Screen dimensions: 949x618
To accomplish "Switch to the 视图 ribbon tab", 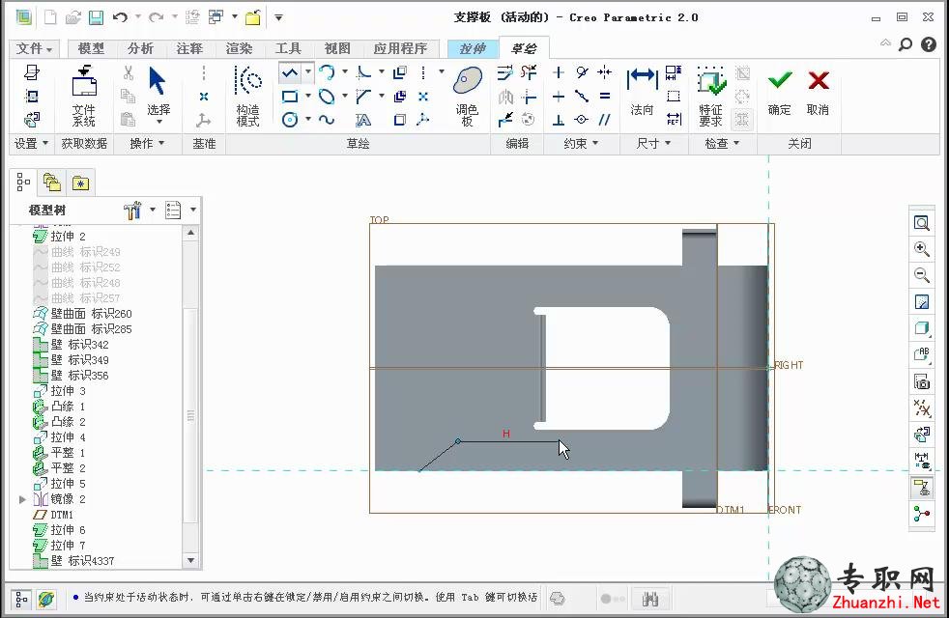I will tap(337, 48).
